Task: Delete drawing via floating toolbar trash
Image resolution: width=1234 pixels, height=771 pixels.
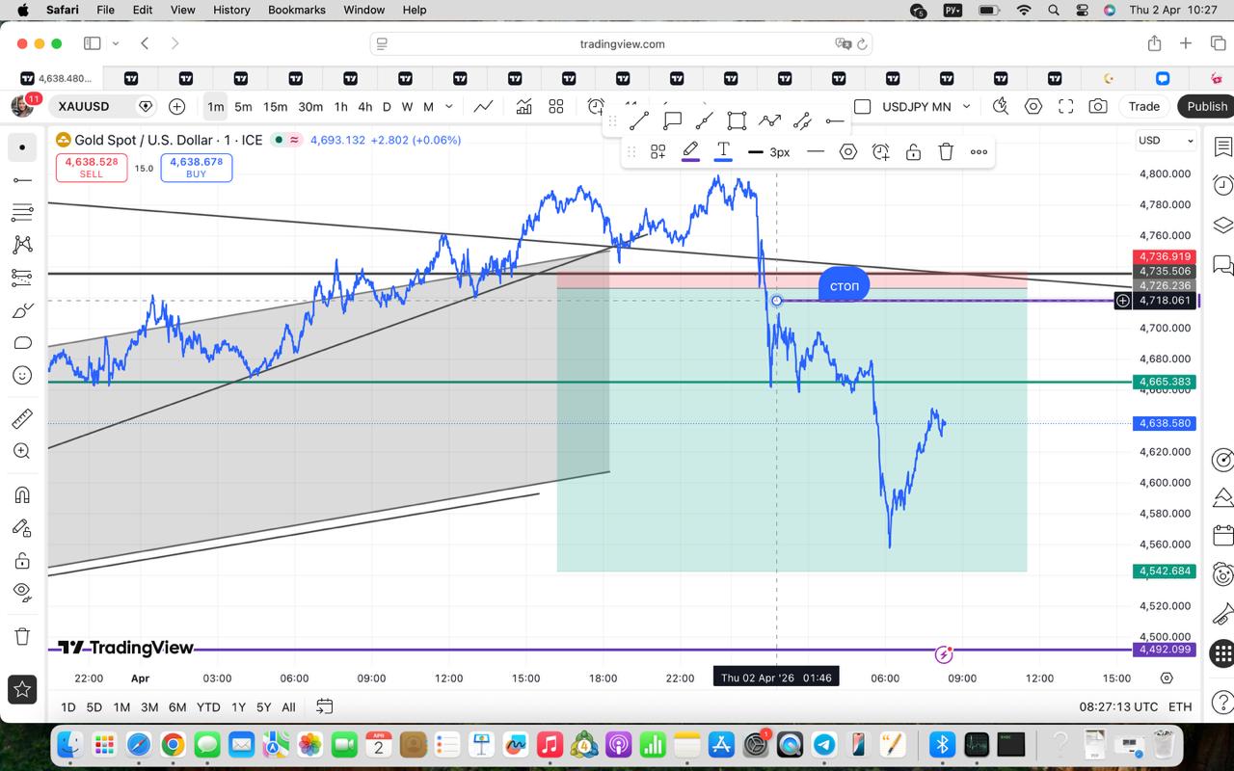Action: [946, 151]
